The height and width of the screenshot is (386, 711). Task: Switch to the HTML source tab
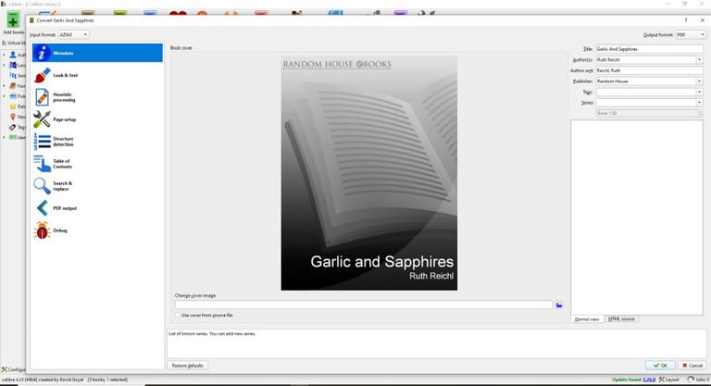coord(621,318)
